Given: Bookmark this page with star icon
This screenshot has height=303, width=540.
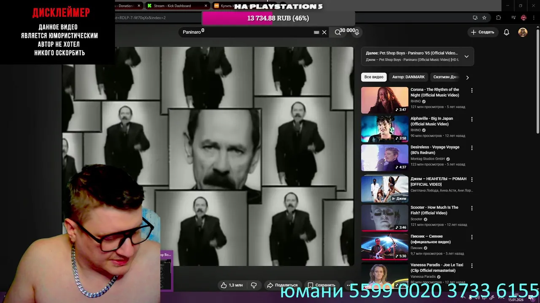Looking at the screenshot, I should (x=484, y=18).
